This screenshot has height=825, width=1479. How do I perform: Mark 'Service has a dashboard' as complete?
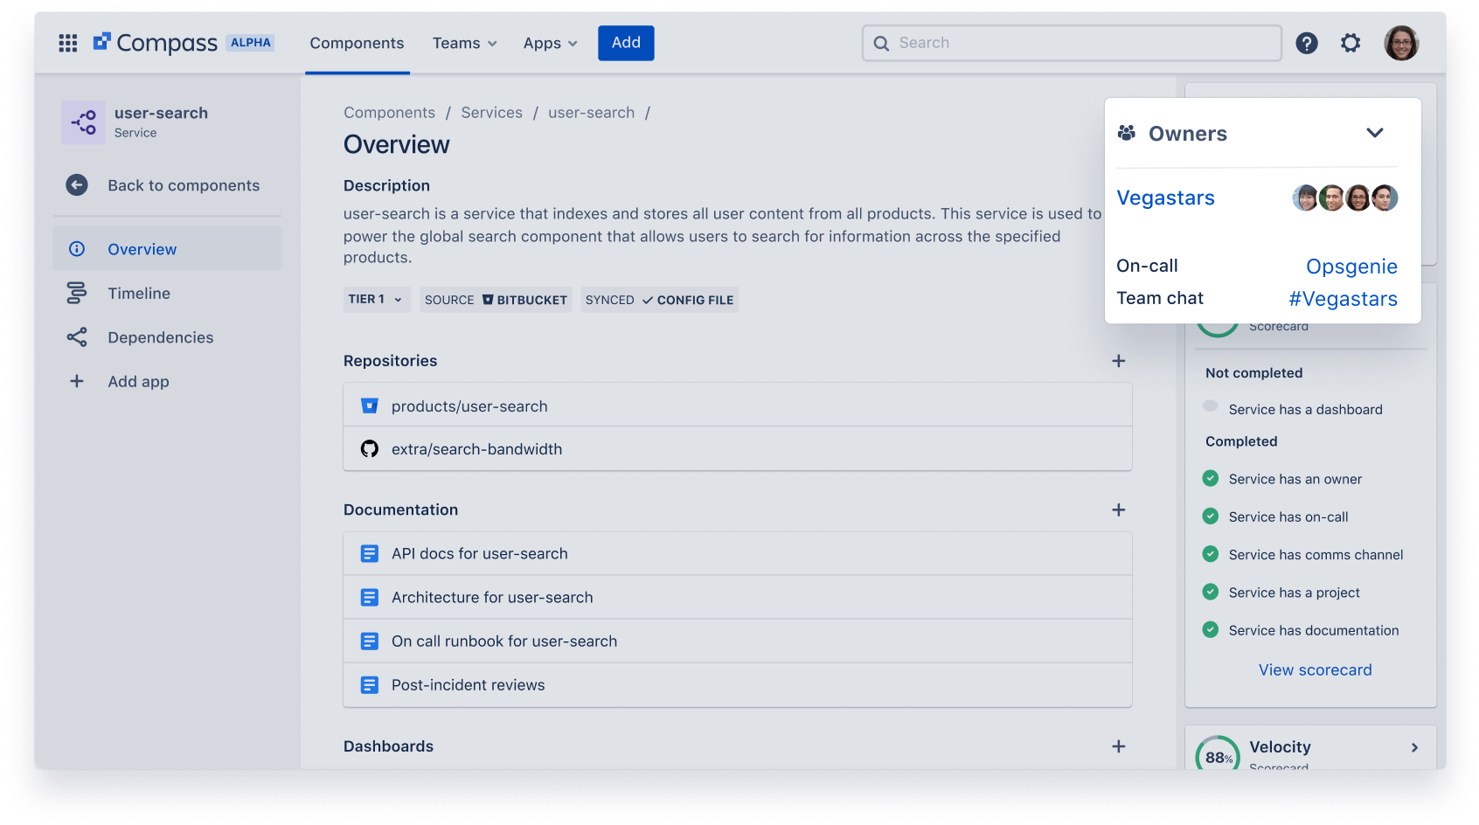click(x=1210, y=406)
